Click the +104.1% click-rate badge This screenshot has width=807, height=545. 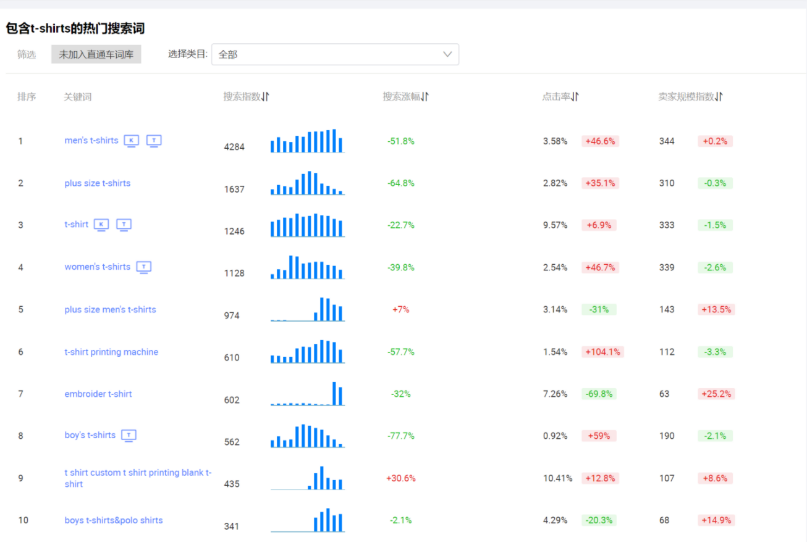tap(602, 352)
